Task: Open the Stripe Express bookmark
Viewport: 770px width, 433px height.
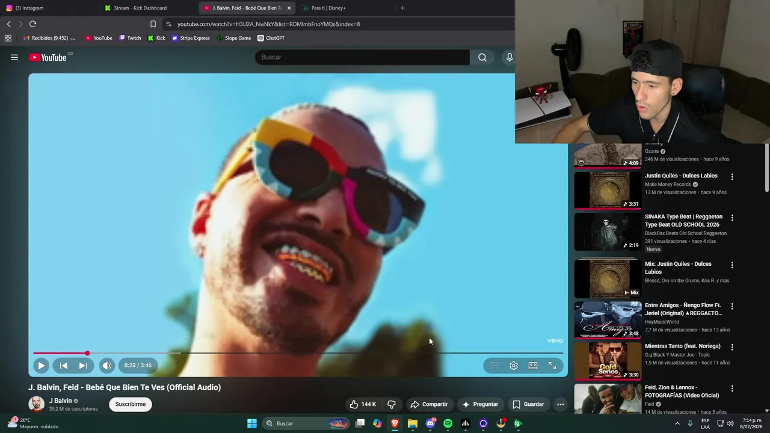Action: (191, 38)
